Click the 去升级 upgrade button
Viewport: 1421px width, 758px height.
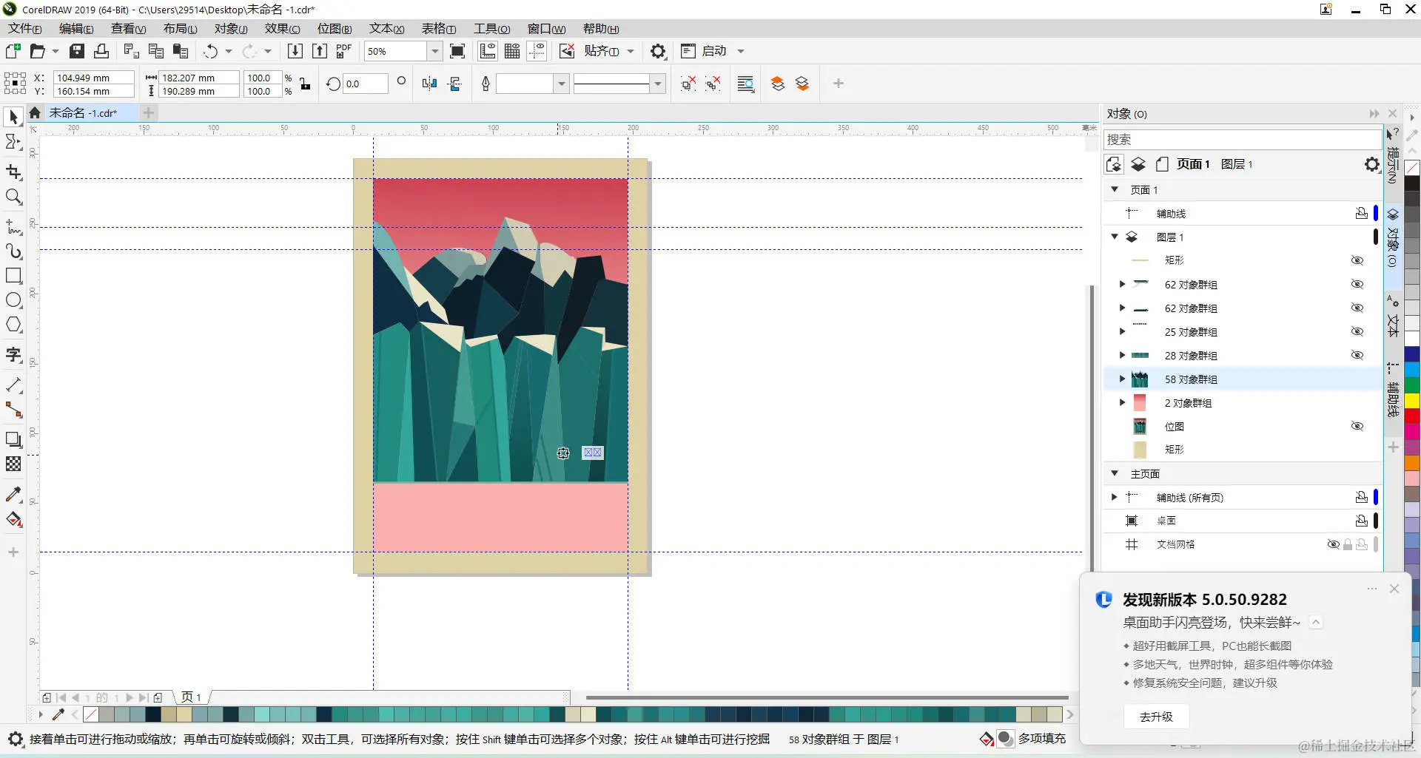click(x=1155, y=716)
